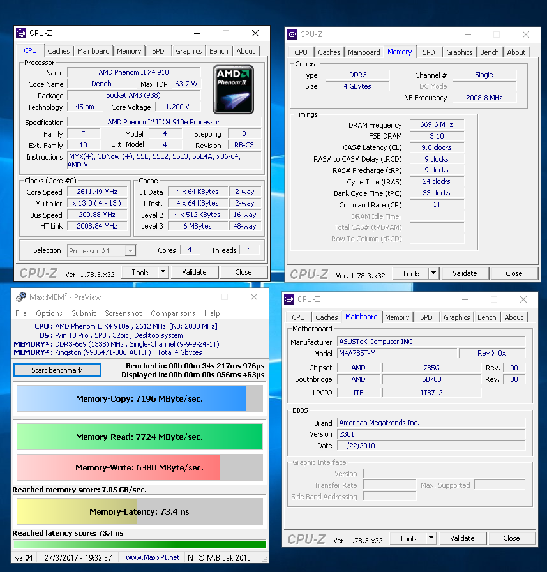Viewport: 547px width, 572px height.
Task: Select CPU tab in Mainboard window
Action: 298,317
